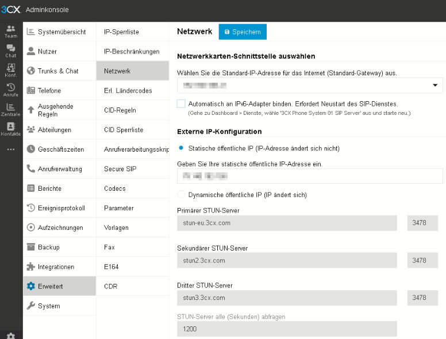Click the three-dots more icon

[11, 149]
